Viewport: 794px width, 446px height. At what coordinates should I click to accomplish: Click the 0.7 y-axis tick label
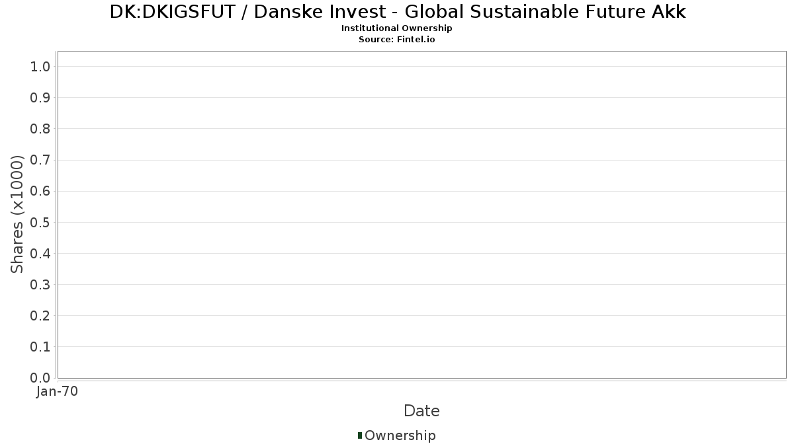coord(40,160)
